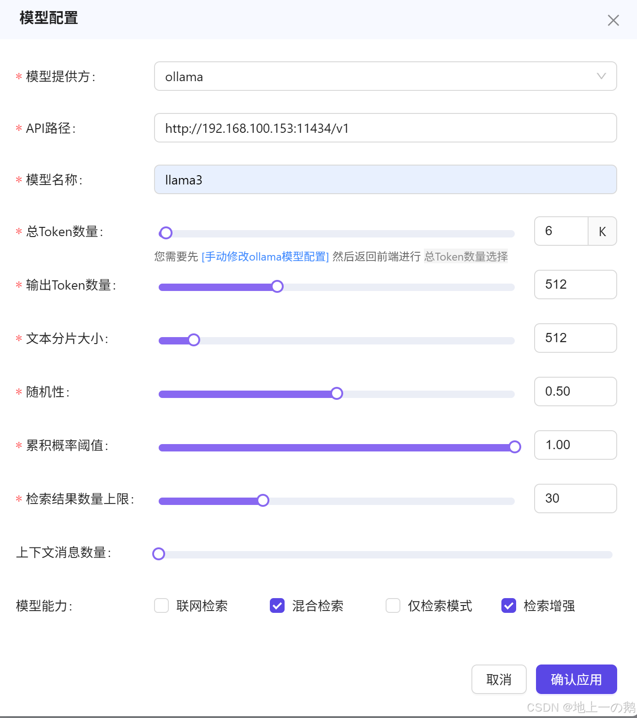The height and width of the screenshot is (718, 637).
Task: Click the 上下文消息数量 slider handle
Action: [x=159, y=553]
